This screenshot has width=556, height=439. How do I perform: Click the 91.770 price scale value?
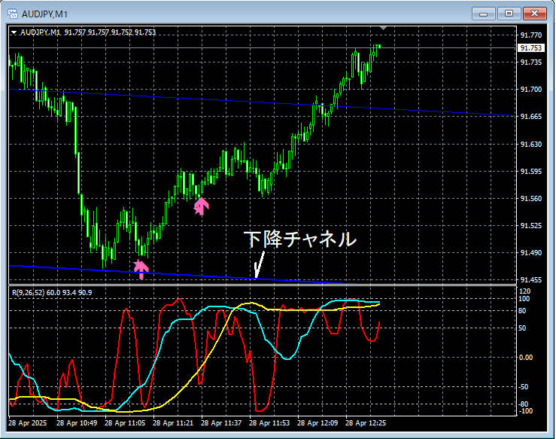pyautogui.click(x=531, y=35)
